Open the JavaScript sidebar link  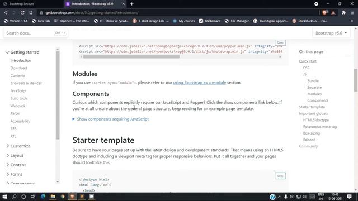[x=18, y=90]
